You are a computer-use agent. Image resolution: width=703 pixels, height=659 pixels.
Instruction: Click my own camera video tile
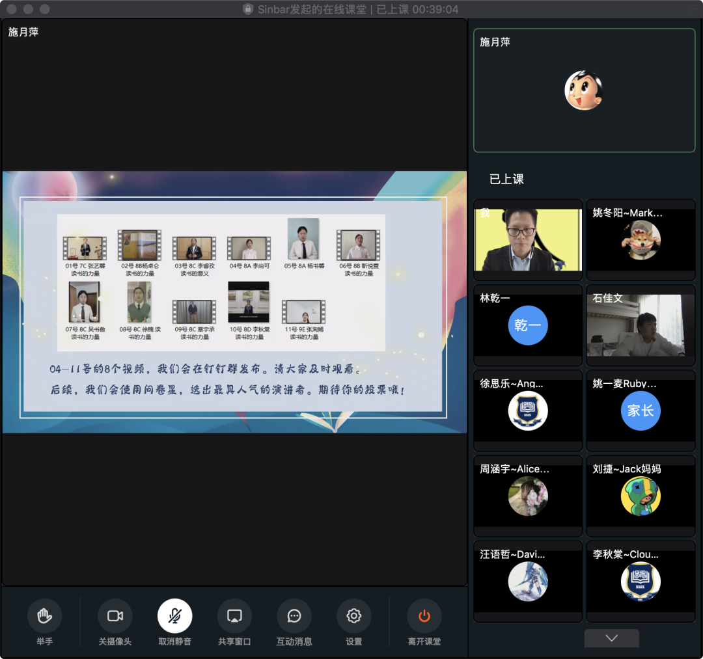click(x=528, y=239)
